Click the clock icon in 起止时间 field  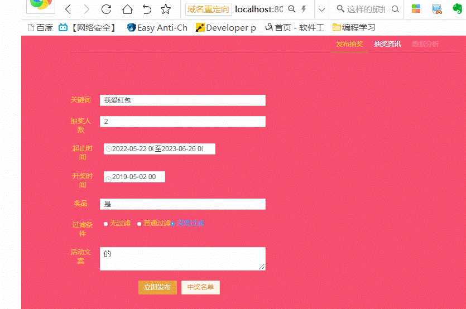click(x=109, y=149)
